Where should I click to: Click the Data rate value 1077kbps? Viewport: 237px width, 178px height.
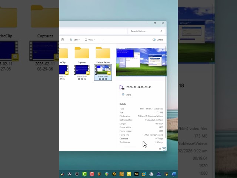(x=159, y=138)
